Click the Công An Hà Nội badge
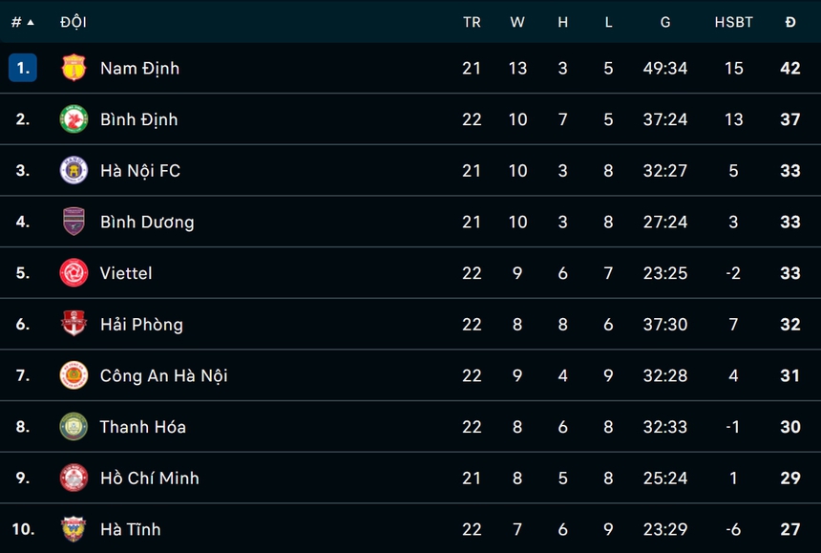Screen dimensions: 821x553 pos(74,375)
